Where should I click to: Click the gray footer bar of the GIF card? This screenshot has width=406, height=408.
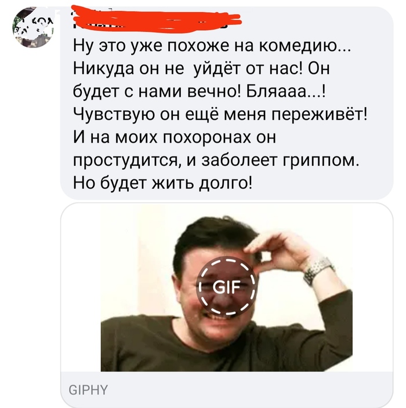click(x=227, y=389)
